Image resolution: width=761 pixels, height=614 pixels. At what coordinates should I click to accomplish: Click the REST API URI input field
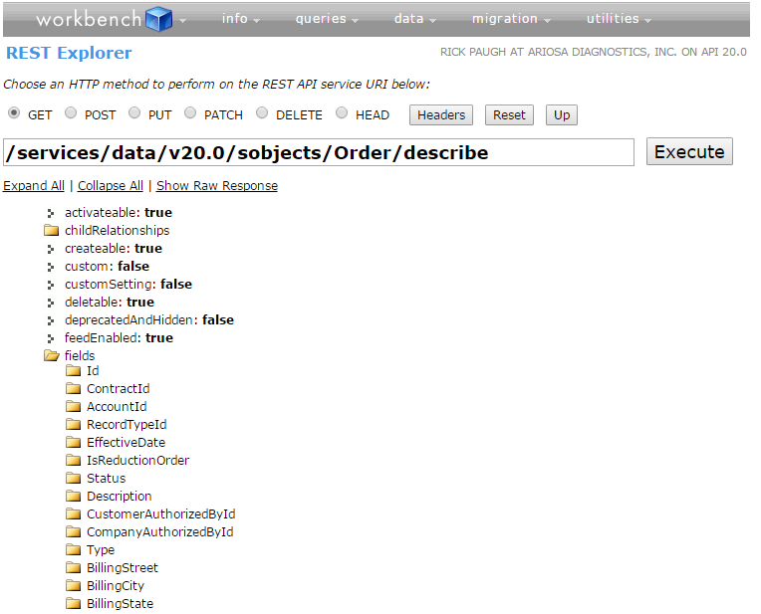(319, 152)
